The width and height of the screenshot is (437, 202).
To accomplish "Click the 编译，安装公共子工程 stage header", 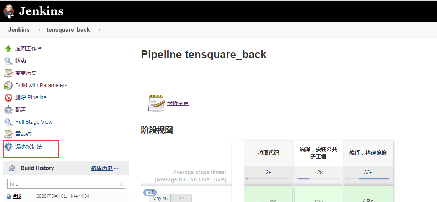I will point(318,153).
